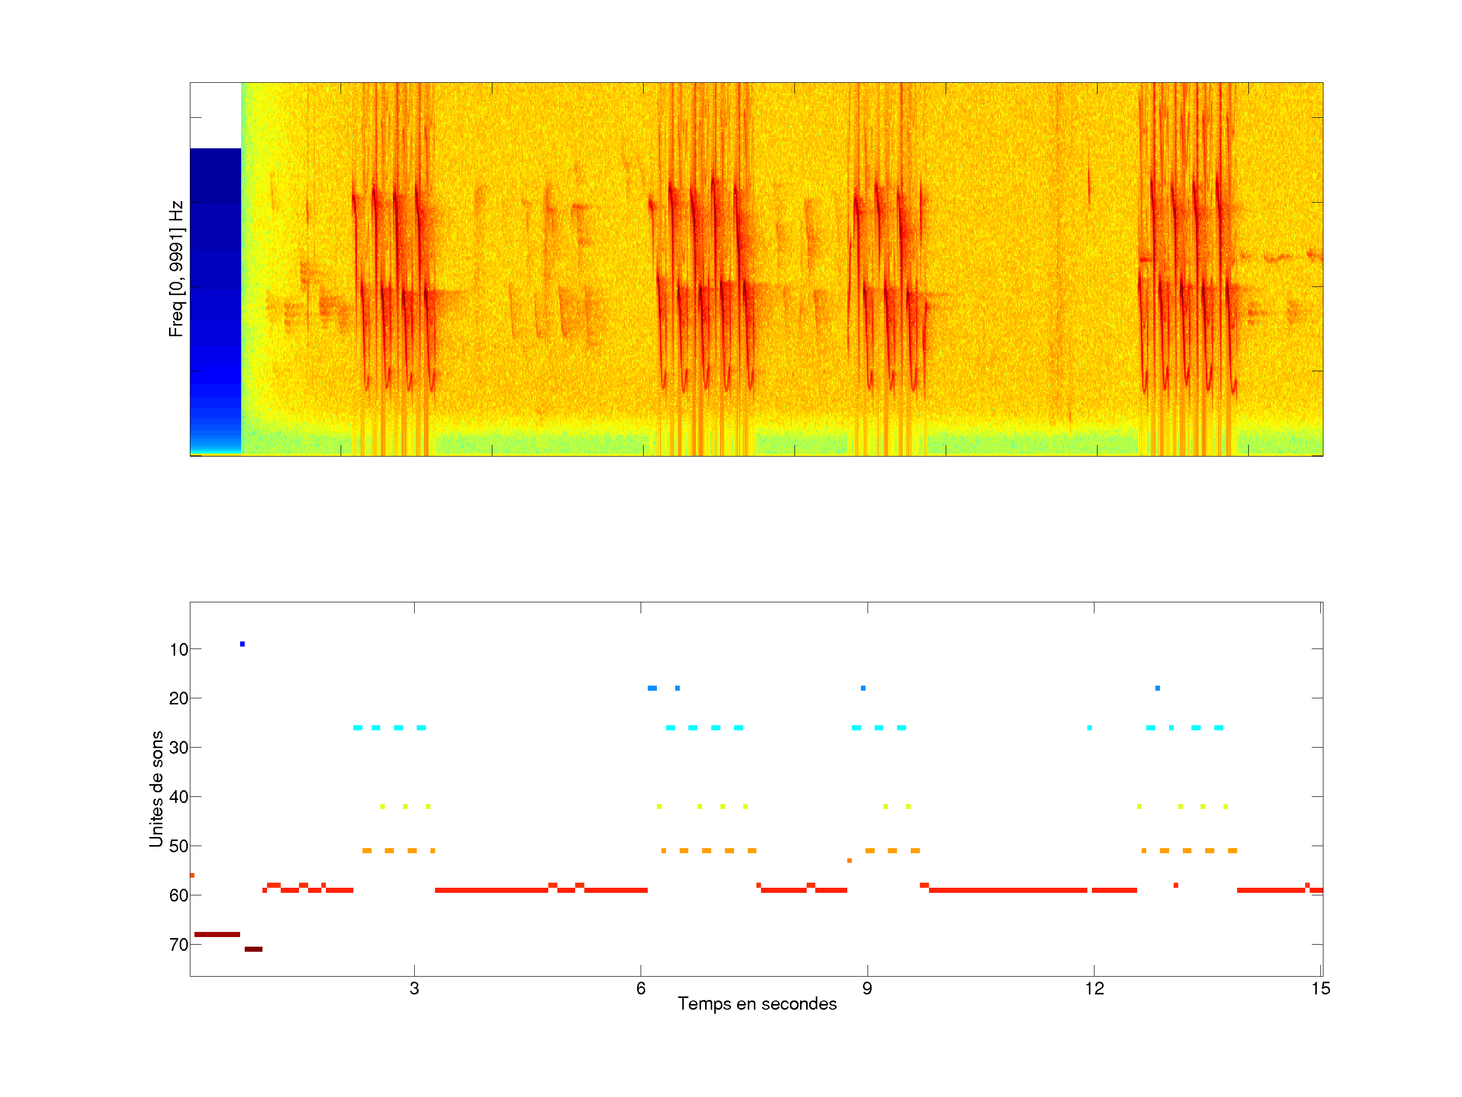Click the x-axis tick label 12
The image size is (1462, 1097).
point(1094,988)
